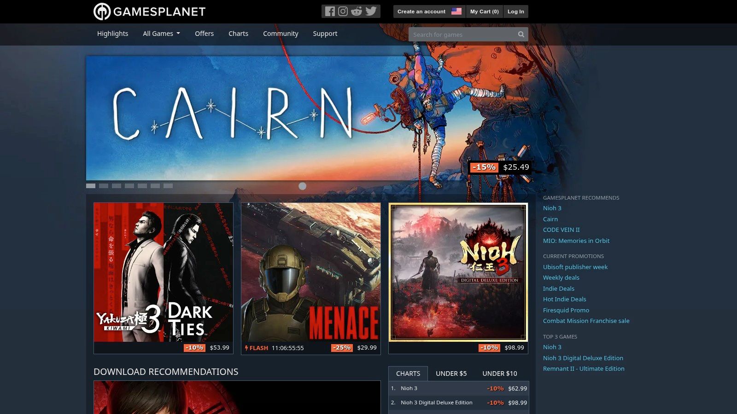Open the Instagram social icon
Image resolution: width=737 pixels, height=414 pixels.
343,11
